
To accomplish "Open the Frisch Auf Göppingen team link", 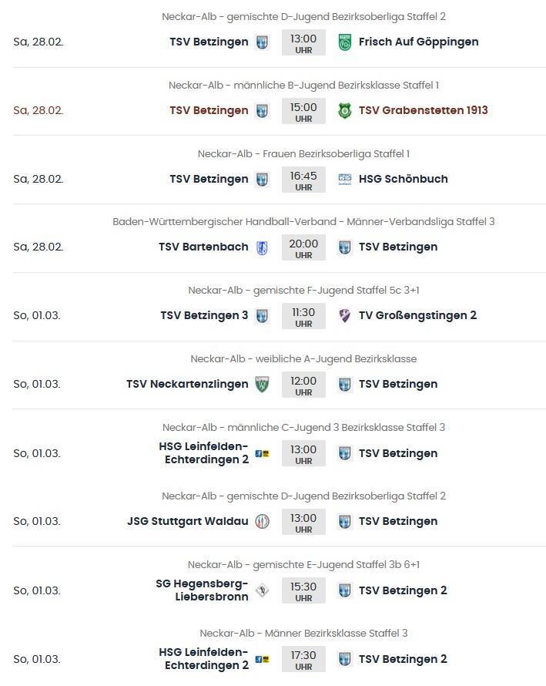I will click(418, 42).
